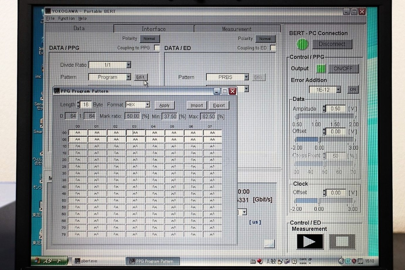Open the Function menu
The width and height of the screenshot is (405, 270).
pos(66,19)
